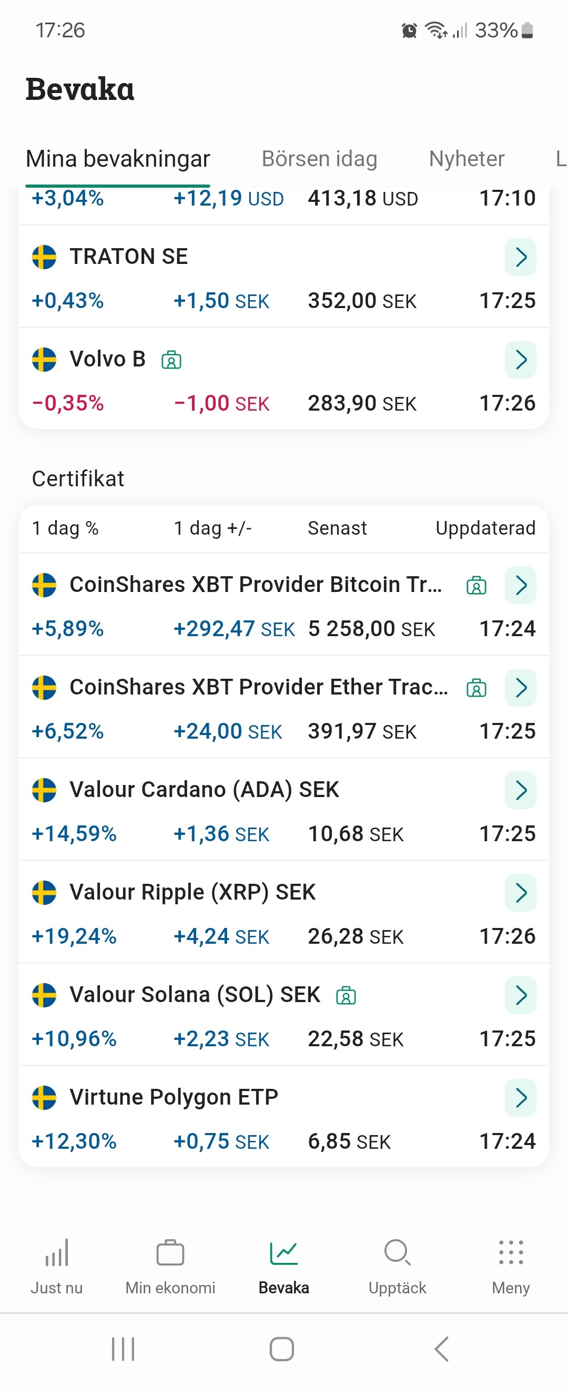Expand Valour Ripple (XRP) chevron
Viewport: 568px width, 1388px height.
(521, 893)
